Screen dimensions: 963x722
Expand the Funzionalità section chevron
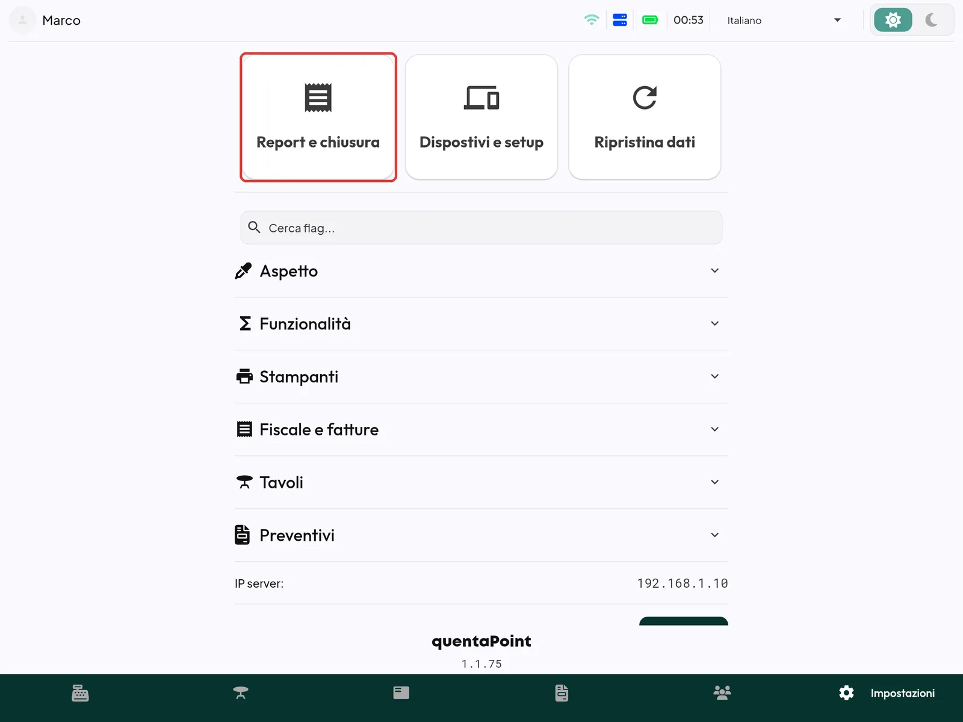click(714, 324)
